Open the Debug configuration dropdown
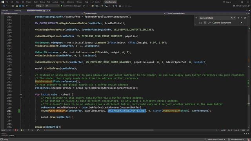Viewport: 251px width, 141px height. 40,6
